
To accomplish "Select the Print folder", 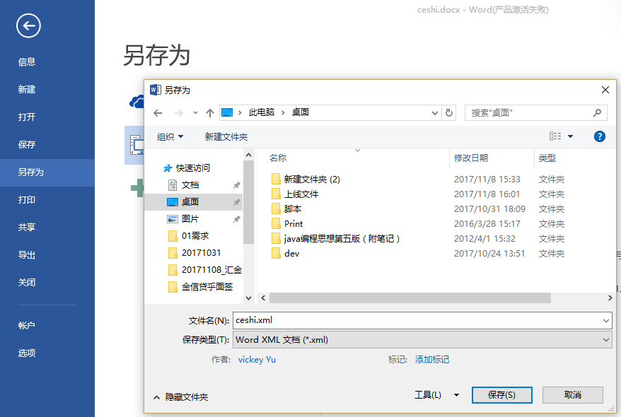I will click(287, 224).
